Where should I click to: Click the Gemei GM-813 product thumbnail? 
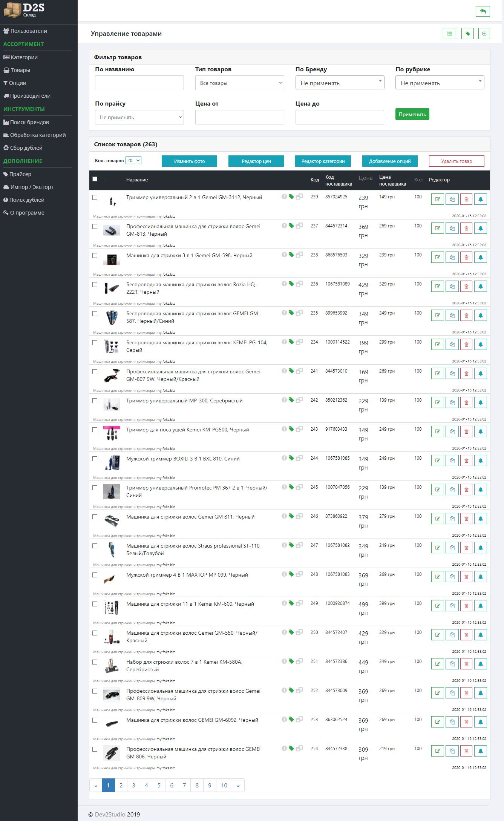pyautogui.click(x=112, y=230)
